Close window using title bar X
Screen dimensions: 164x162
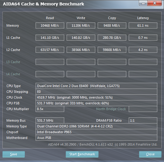(155, 3)
